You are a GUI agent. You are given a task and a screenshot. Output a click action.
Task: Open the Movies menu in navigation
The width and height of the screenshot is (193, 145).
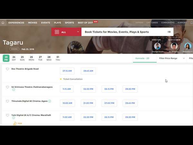coord(32,23)
